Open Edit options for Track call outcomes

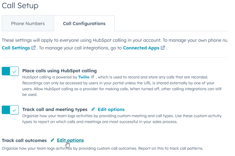pyautogui.click(x=70, y=140)
